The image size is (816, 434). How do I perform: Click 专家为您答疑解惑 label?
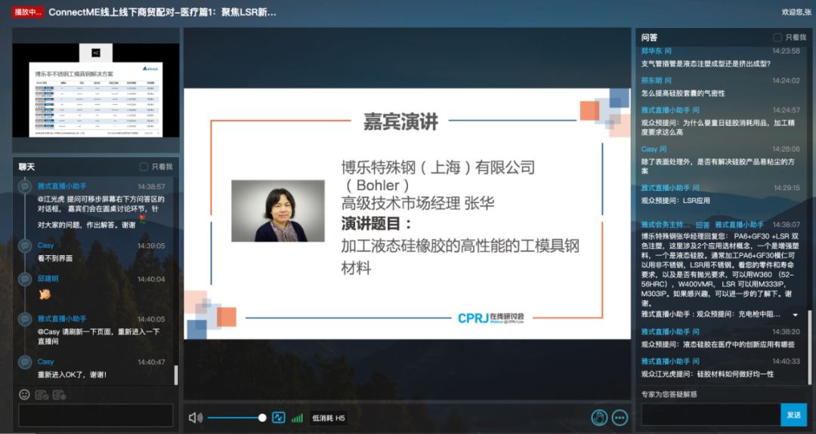(x=669, y=395)
